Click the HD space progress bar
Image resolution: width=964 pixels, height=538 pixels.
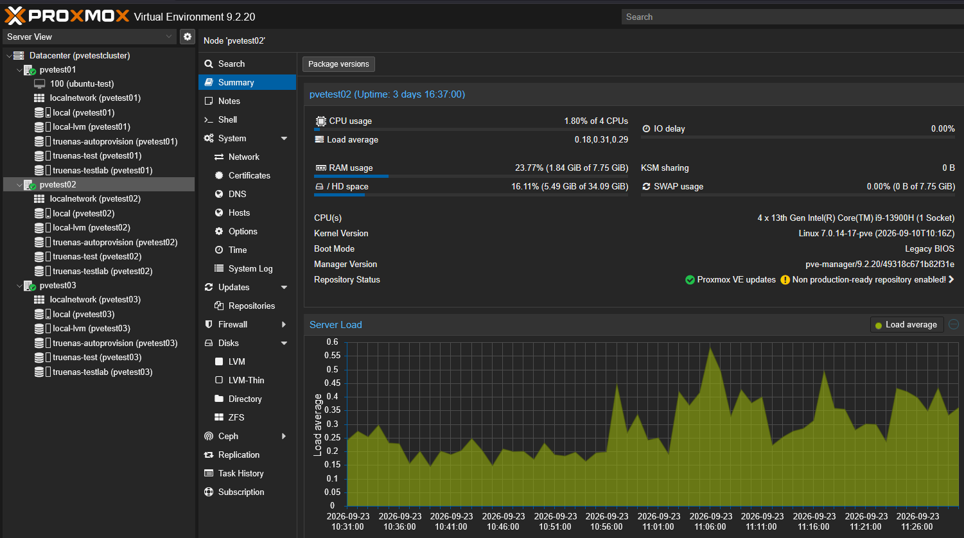[x=471, y=195]
